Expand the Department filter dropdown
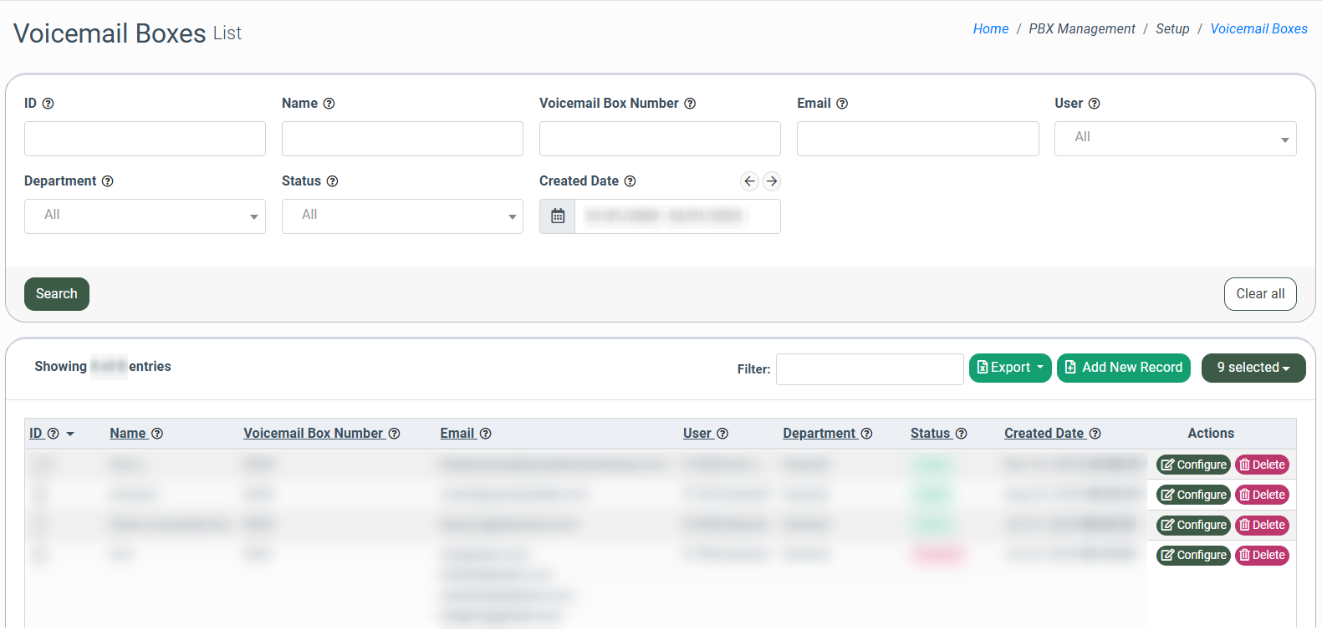The width and height of the screenshot is (1322, 630). tap(145, 216)
